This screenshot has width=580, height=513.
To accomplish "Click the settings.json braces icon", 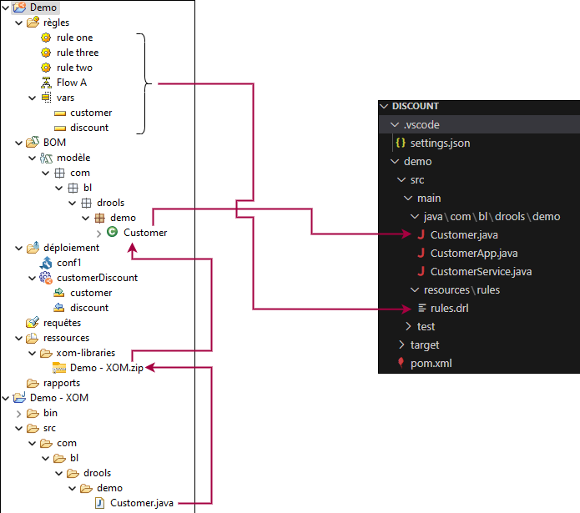I will (x=401, y=143).
